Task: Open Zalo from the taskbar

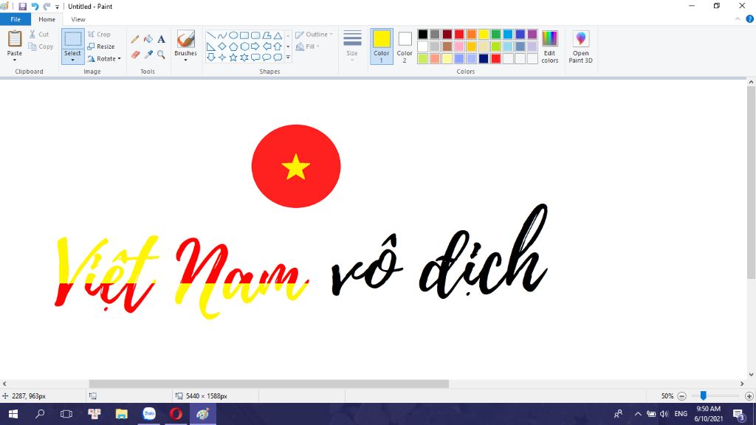Action: click(x=149, y=414)
